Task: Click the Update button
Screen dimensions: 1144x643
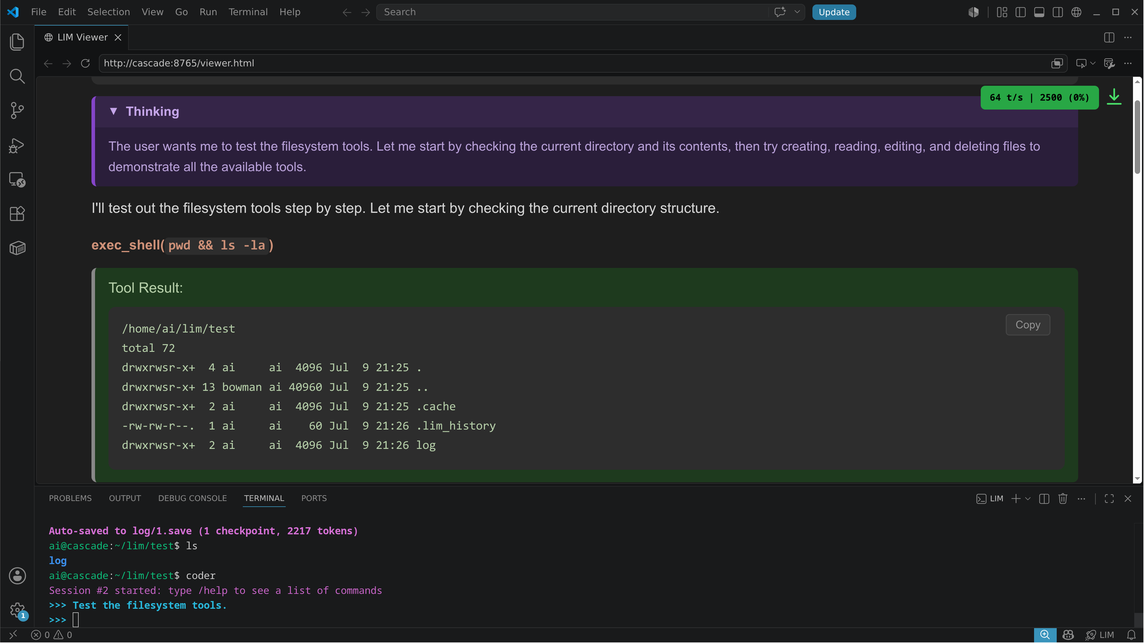Action: click(834, 12)
